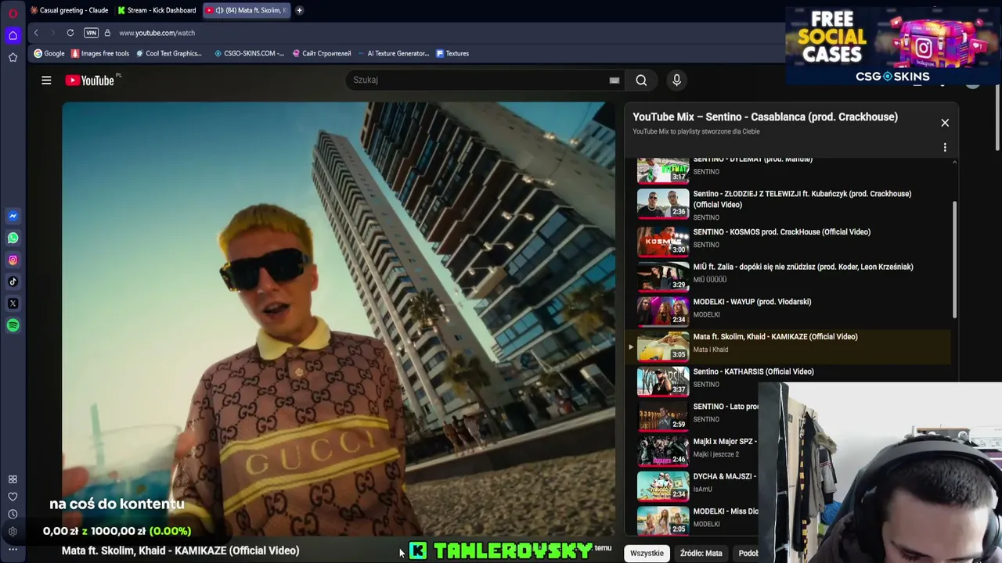
Task: Play ZŁODZIEJ Z TELEWIZJI thumbnail in playlist
Action: coord(663,203)
